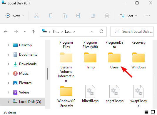
Task: Click the Lo... breadcrumb segment
Action: pos(68,32)
